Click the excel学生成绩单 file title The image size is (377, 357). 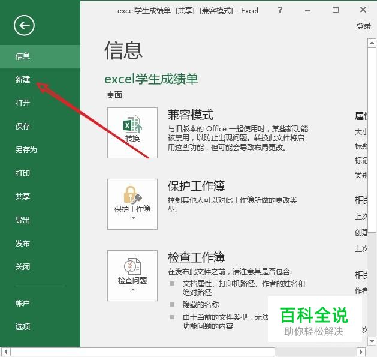[151, 79]
